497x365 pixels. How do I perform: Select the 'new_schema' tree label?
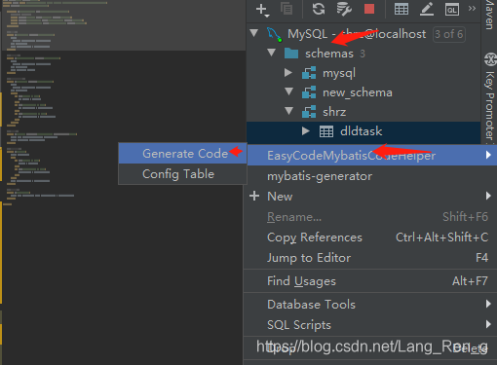coord(358,92)
